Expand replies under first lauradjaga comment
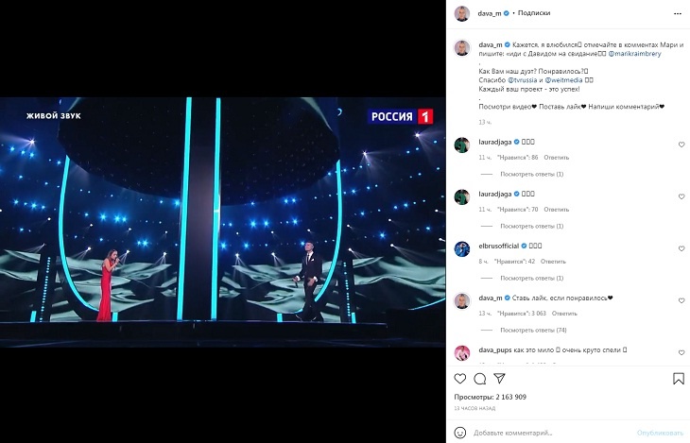This screenshot has width=690, height=443. click(531, 174)
